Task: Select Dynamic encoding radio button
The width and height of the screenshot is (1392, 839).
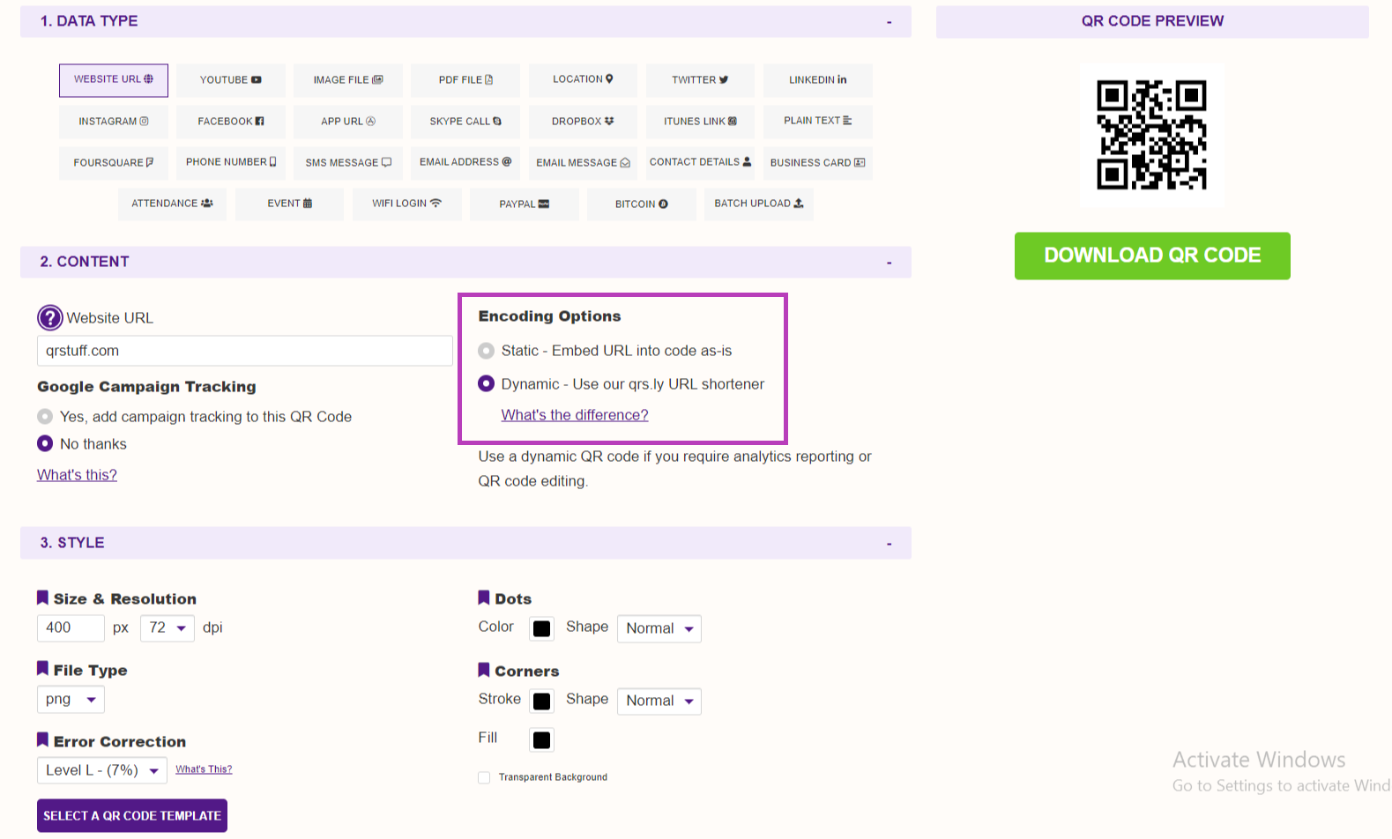Action: 486,383
